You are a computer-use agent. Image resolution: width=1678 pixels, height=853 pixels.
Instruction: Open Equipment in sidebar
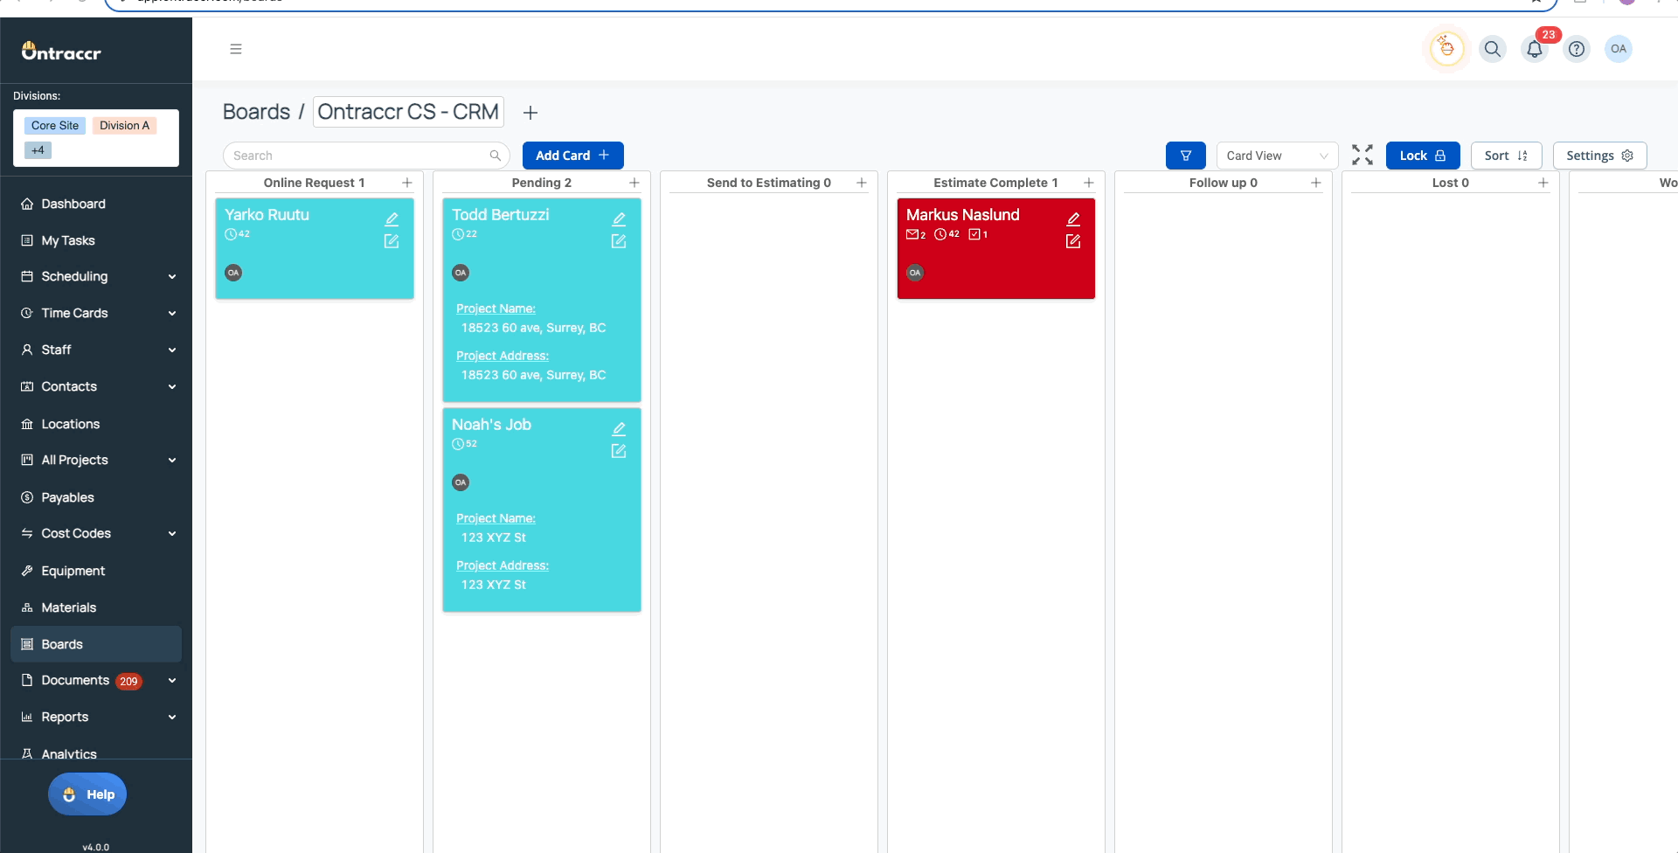96,571
